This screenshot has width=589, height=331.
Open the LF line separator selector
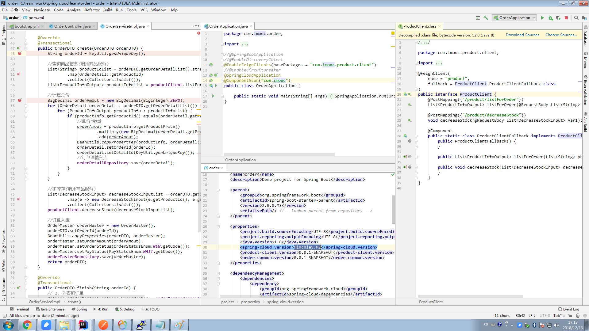point(532,316)
